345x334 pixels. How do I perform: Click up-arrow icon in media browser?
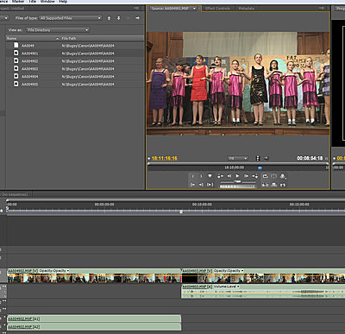tap(109, 18)
